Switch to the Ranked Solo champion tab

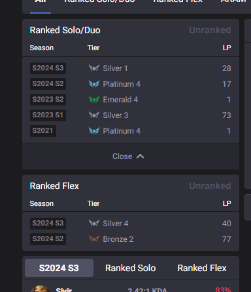click(131, 268)
